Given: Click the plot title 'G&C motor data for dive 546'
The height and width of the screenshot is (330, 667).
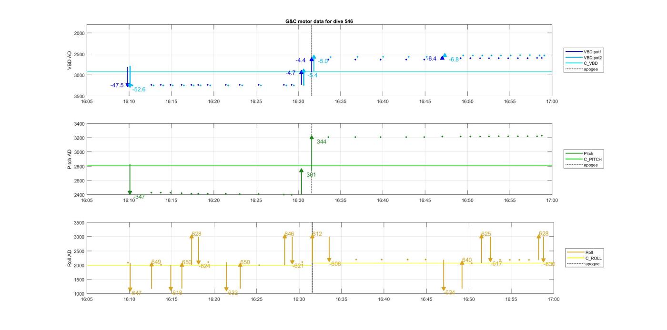Looking at the screenshot, I should (319, 21).
